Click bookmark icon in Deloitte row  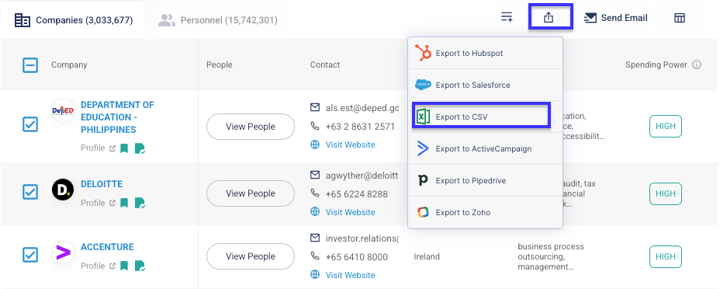coord(124,203)
